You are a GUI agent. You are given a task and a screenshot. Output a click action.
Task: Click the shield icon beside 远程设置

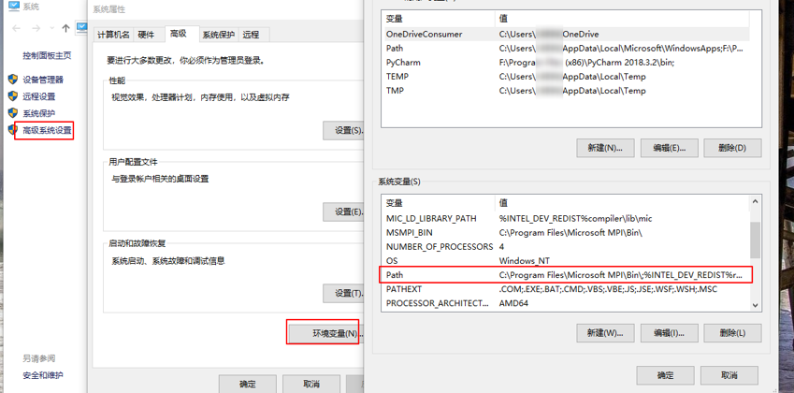click(x=13, y=97)
